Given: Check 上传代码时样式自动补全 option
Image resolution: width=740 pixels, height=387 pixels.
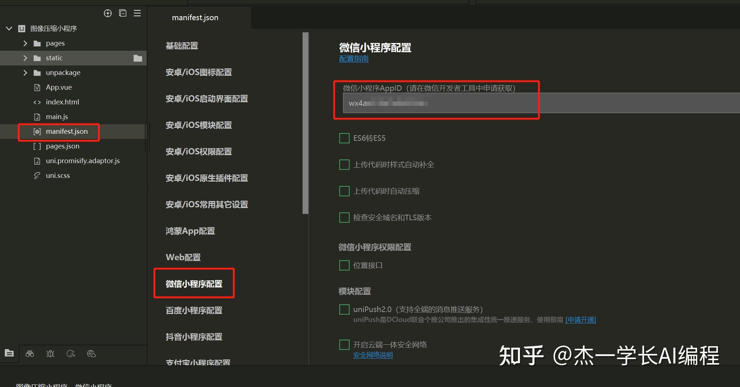Looking at the screenshot, I should [x=344, y=165].
